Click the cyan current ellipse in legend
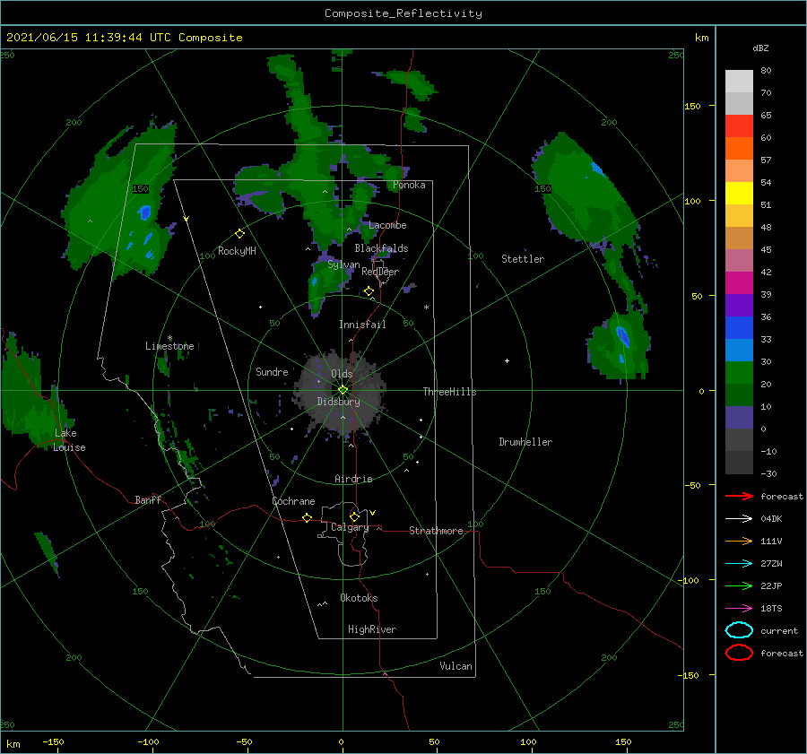The image size is (807, 754). pyautogui.click(x=739, y=630)
